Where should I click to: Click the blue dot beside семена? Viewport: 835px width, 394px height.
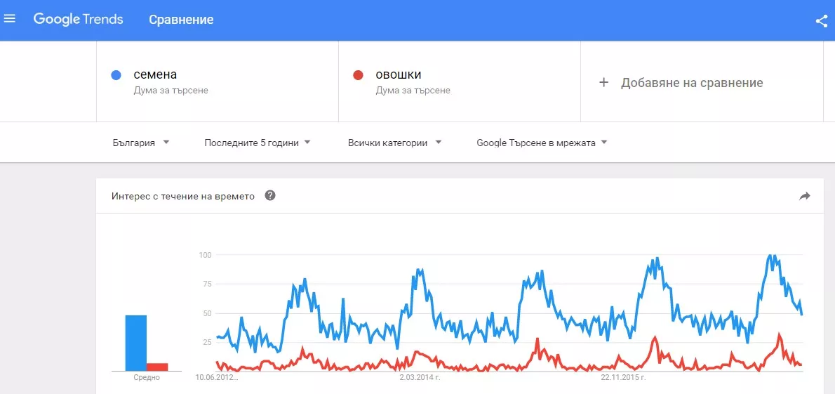point(116,75)
